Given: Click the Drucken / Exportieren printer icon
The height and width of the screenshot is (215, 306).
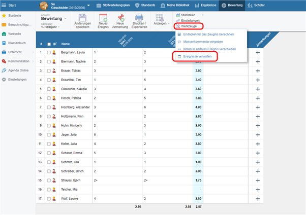Looking at the screenshot, I should tap(139, 18).
